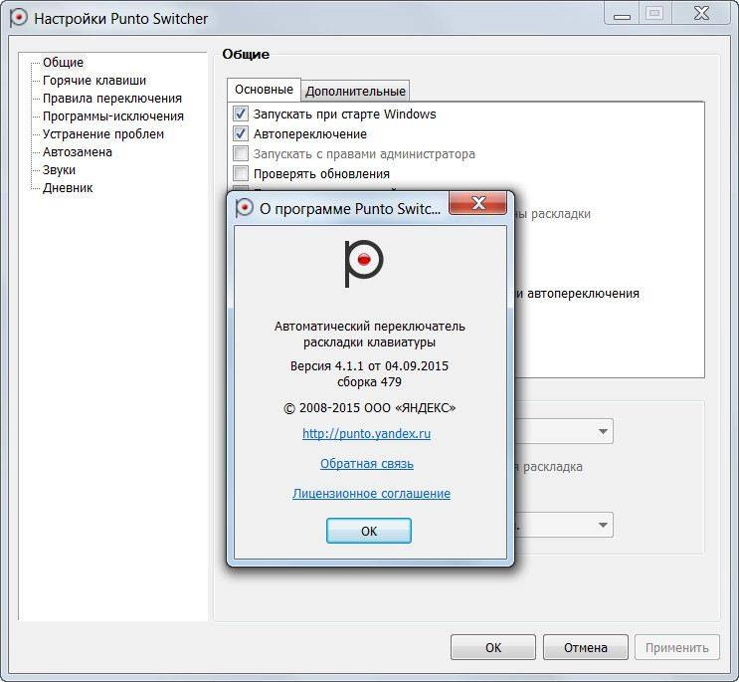Viewport: 739px width, 682px height.
Task: Open 'Правила переключения' section
Action: [x=112, y=99]
